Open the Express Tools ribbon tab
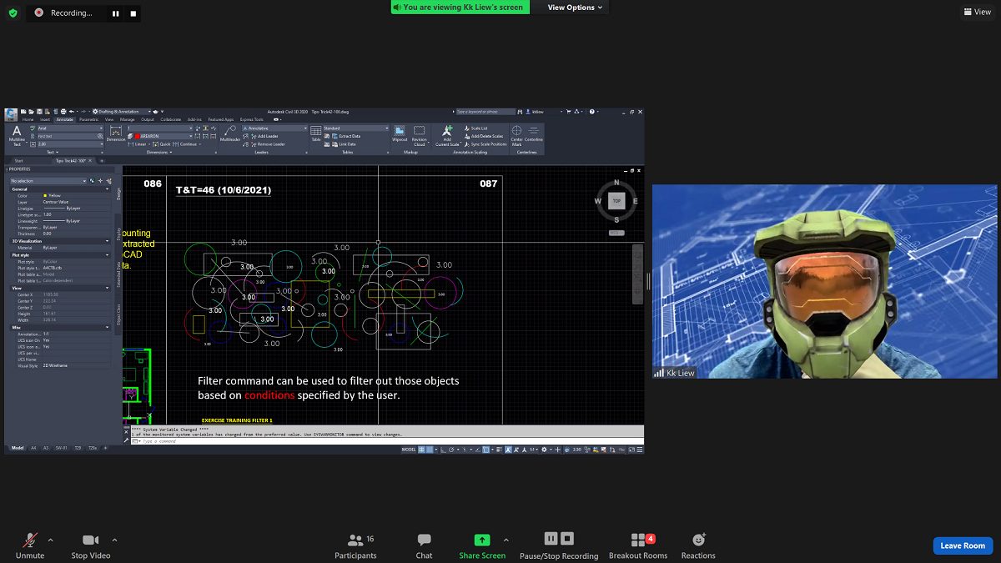 point(252,119)
